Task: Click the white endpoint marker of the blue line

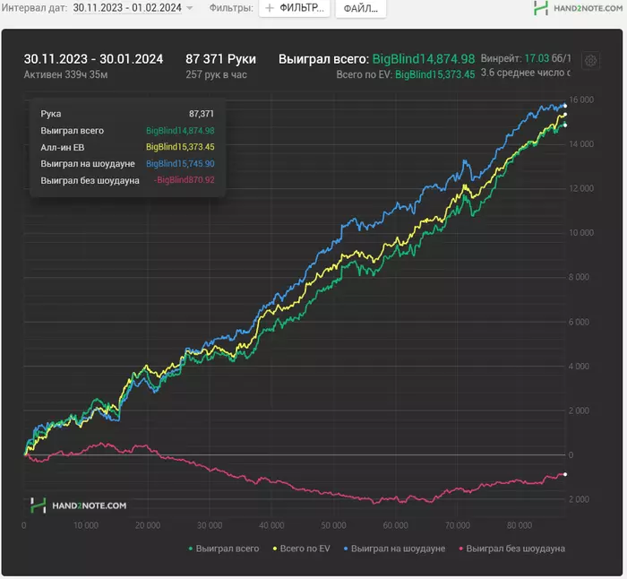Action: [x=564, y=106]
